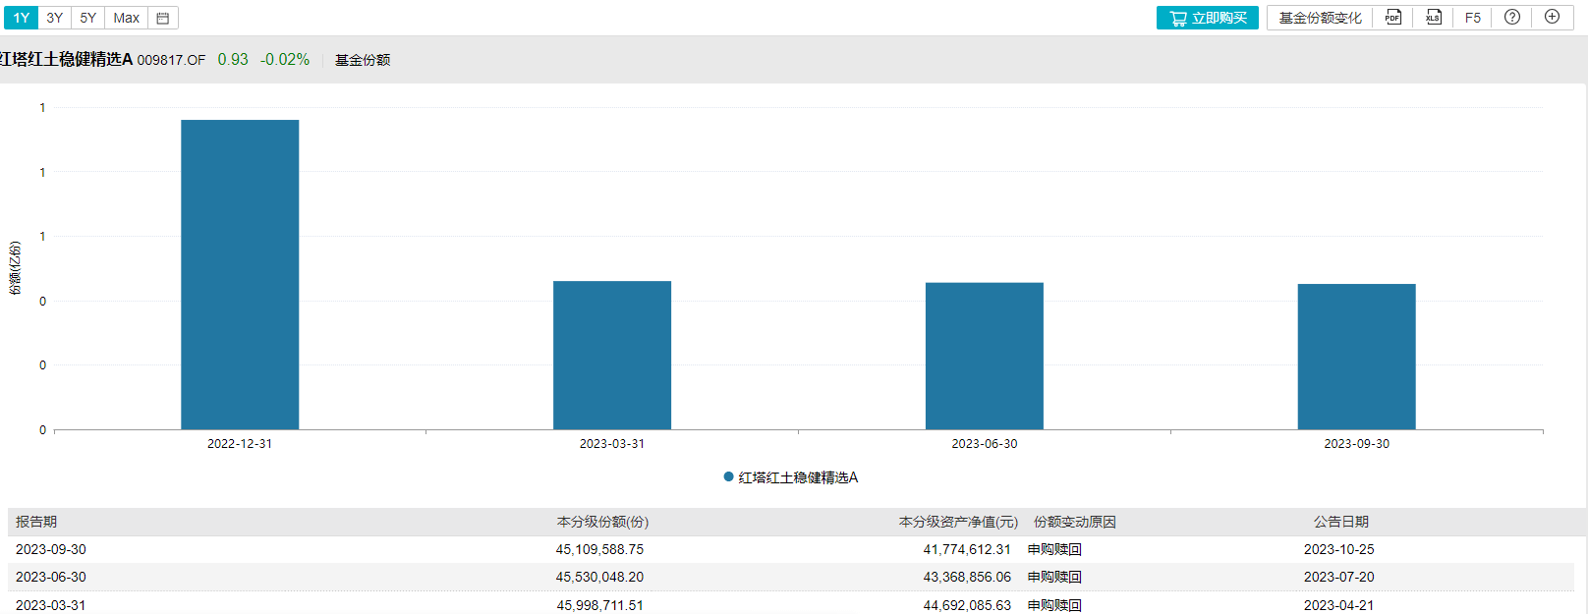Select the 2023-06-30 table row date

[x=51, y=577]
